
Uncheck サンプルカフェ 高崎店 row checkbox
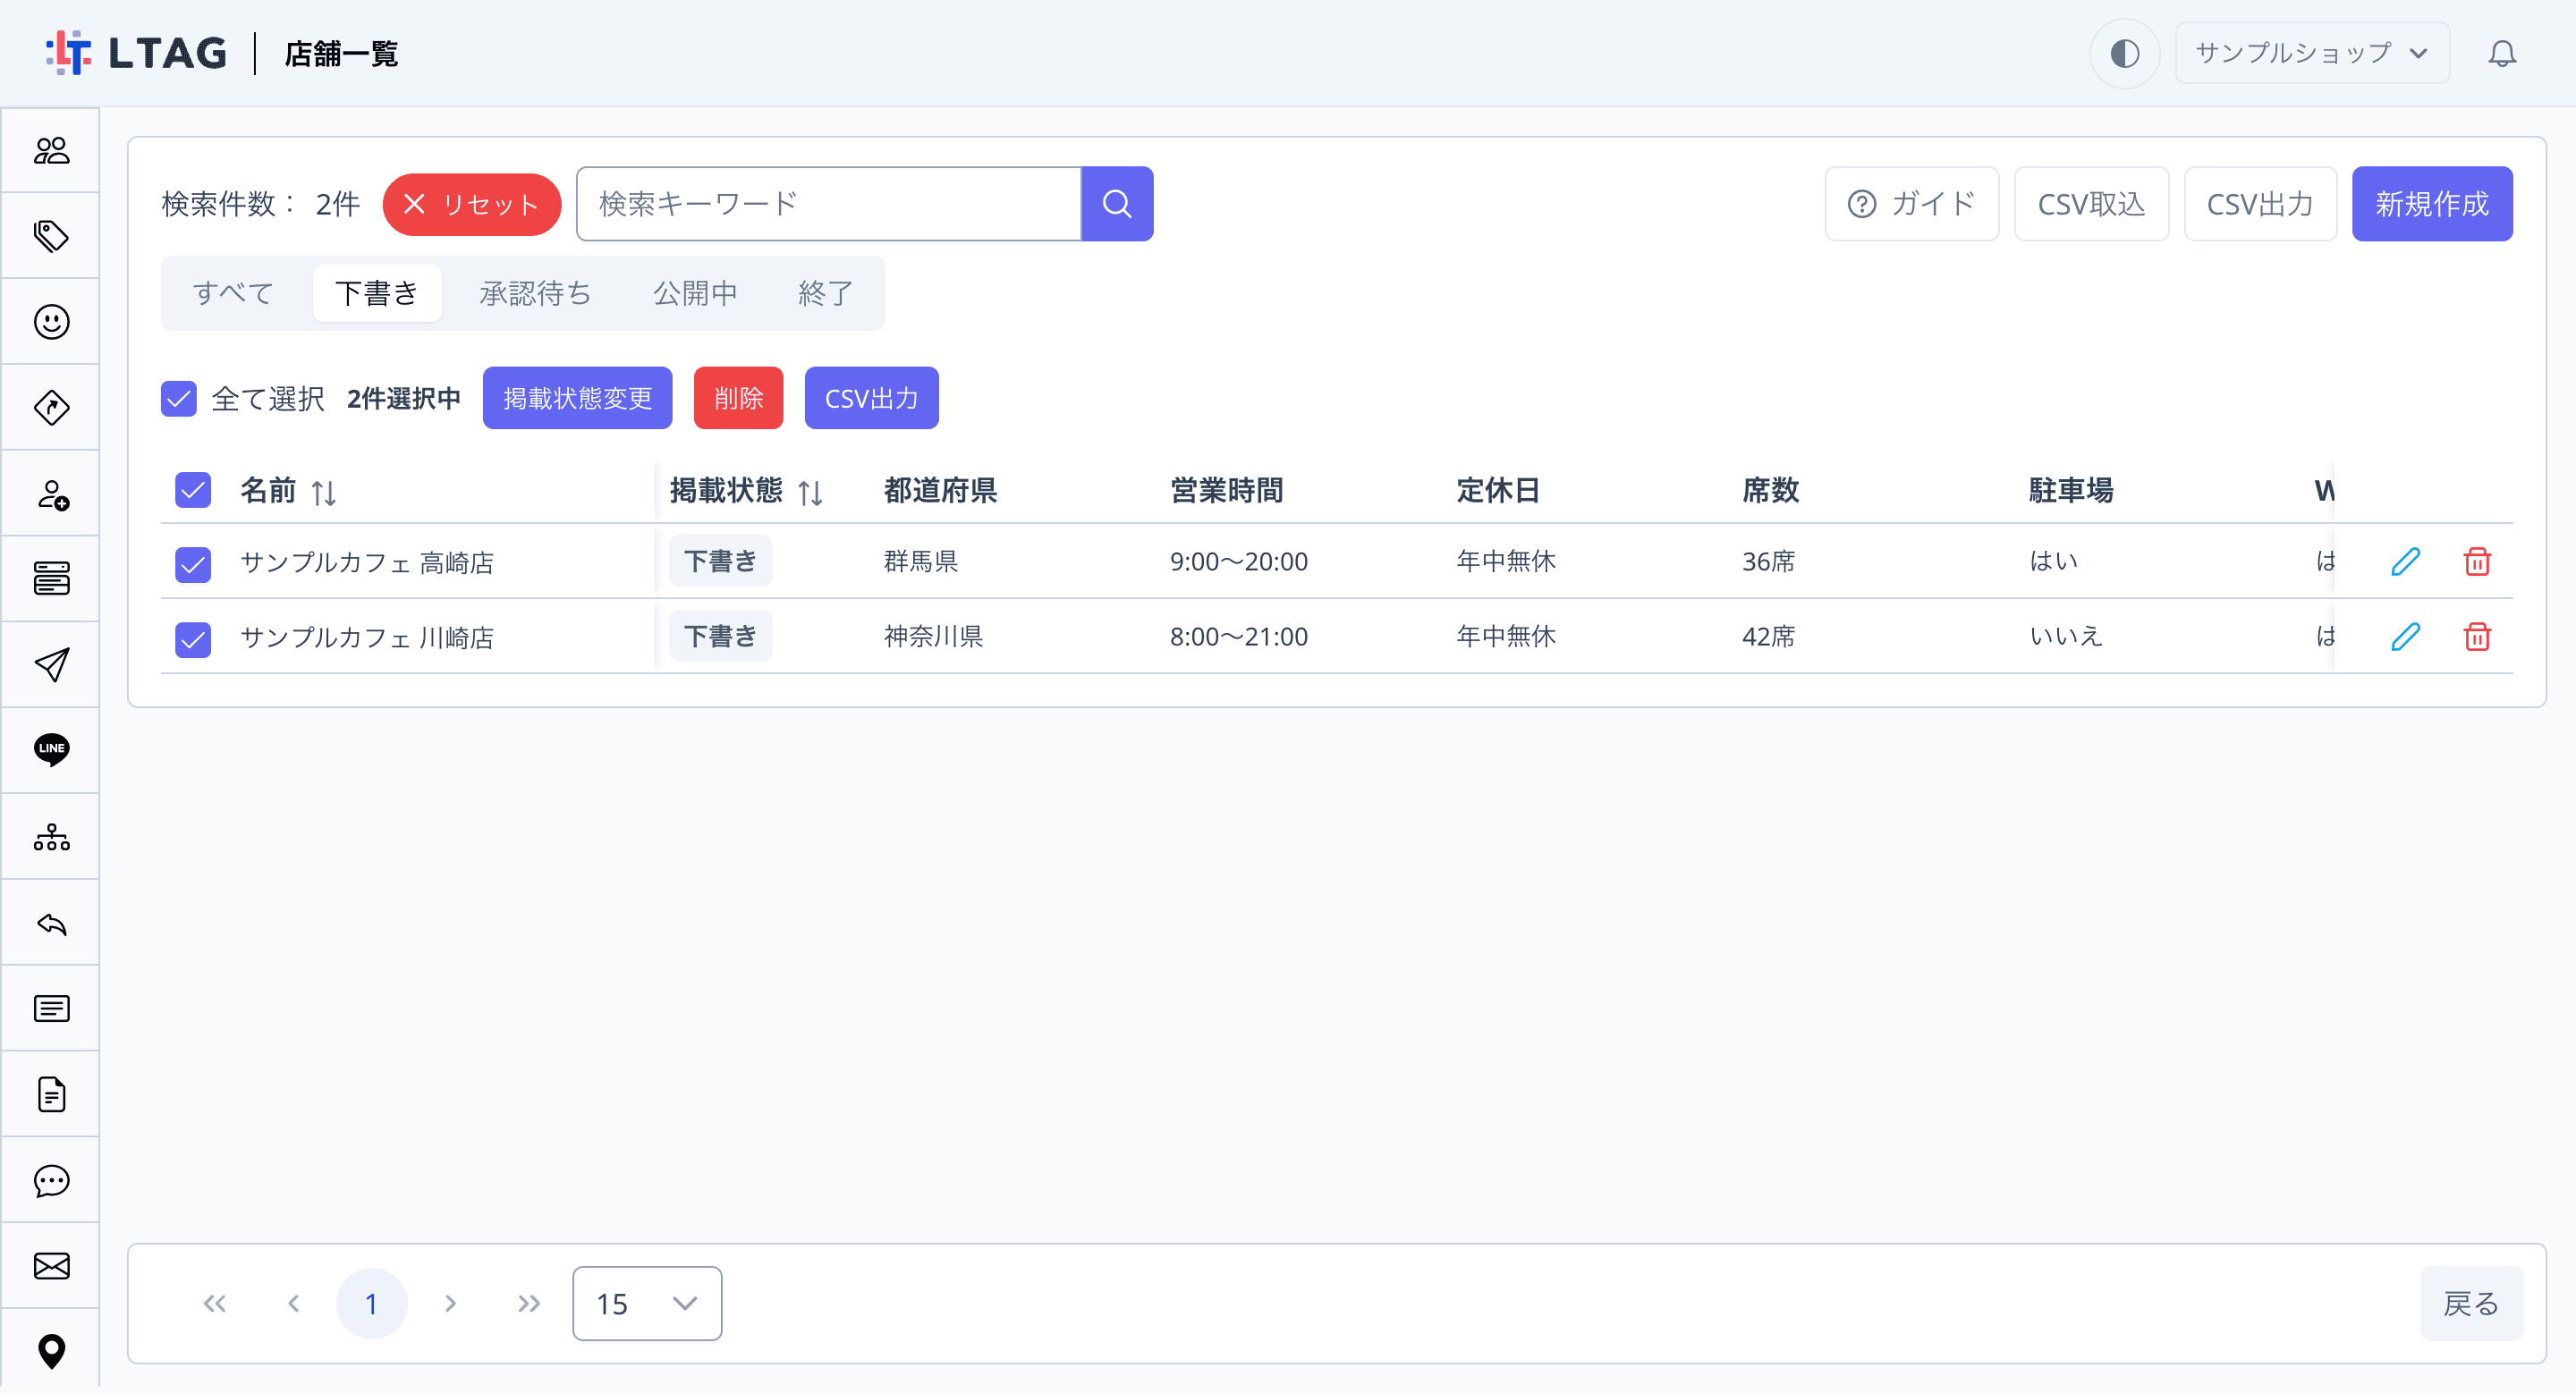click(192, 564)
